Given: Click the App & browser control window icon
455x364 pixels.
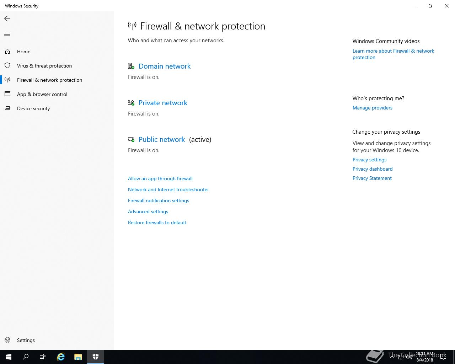Looking at the screenshot, I should [x=7, y=94].
